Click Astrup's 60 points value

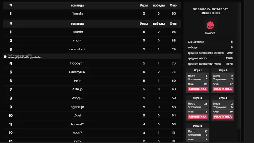pyautogui.click(x=174, y=89)
